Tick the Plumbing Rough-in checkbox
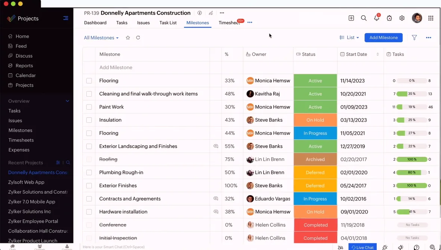The image size is (441, 250). 89,172
